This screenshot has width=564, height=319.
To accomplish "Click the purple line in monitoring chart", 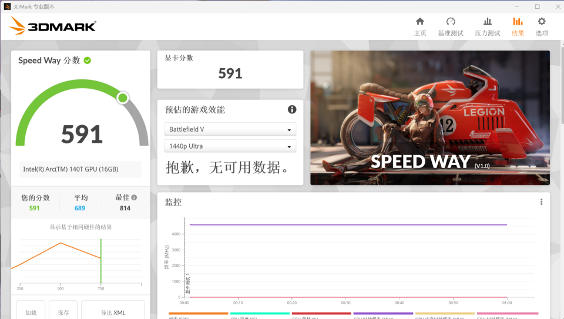I will tap(348, 225).
